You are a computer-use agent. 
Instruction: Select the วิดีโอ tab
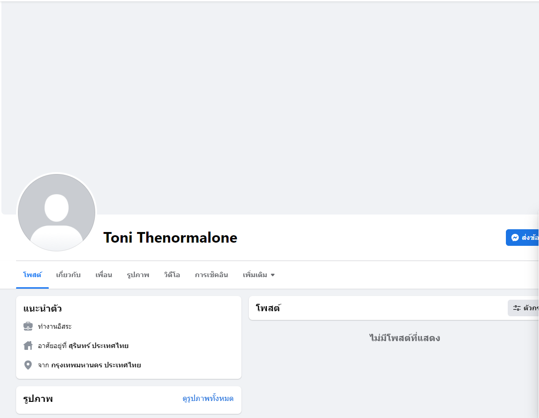172,275
